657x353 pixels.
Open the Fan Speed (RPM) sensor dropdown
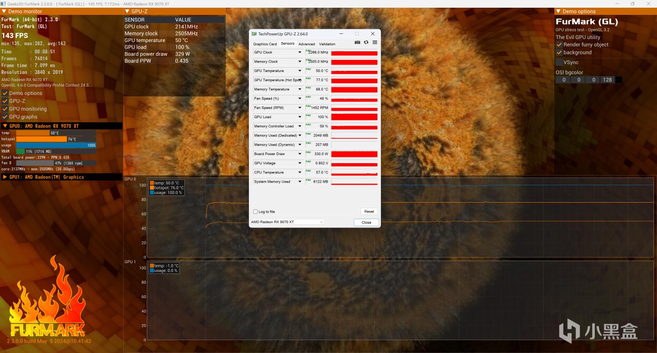(x=300, y=108)
